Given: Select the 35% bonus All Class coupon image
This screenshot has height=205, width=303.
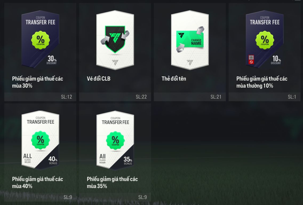Looking at the screenshot, I should pos(115,140).
